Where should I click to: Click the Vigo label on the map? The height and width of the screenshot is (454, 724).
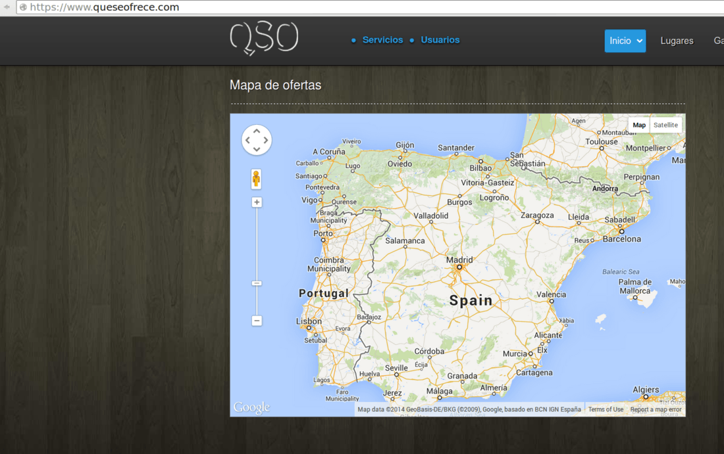click(x=309, y=200)
